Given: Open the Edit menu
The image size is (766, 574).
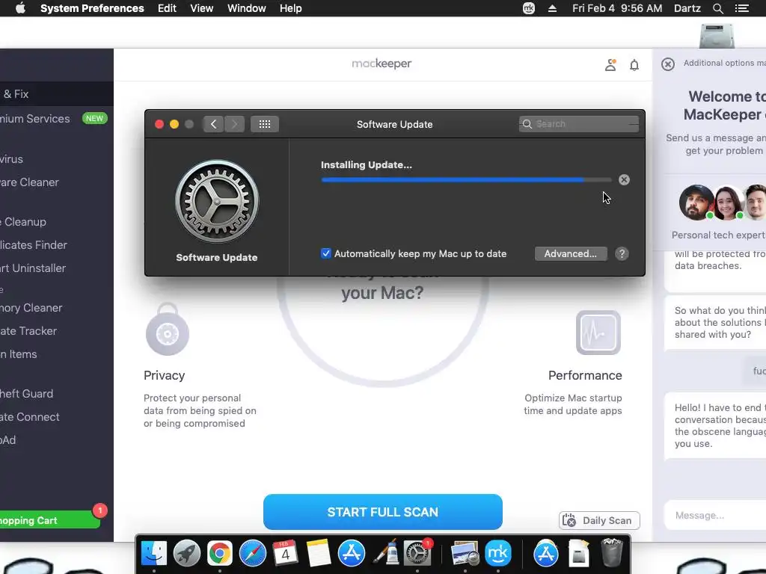Looking at the screenshot, I should pos(167,8).
